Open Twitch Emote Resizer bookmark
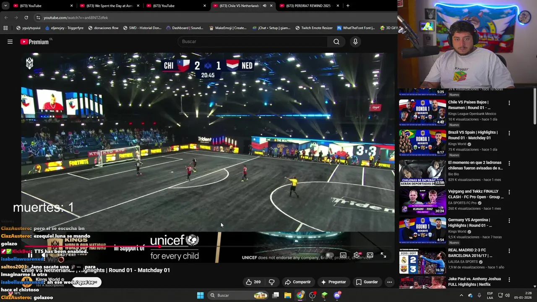Screen dimensions: 537x302 (314, 28)
